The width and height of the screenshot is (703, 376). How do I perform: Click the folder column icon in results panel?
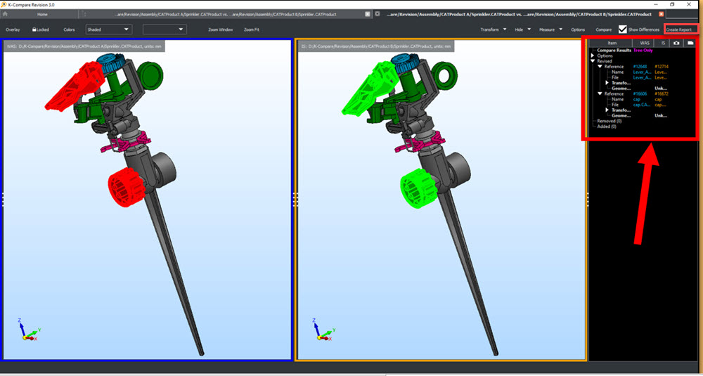[690, 43]
